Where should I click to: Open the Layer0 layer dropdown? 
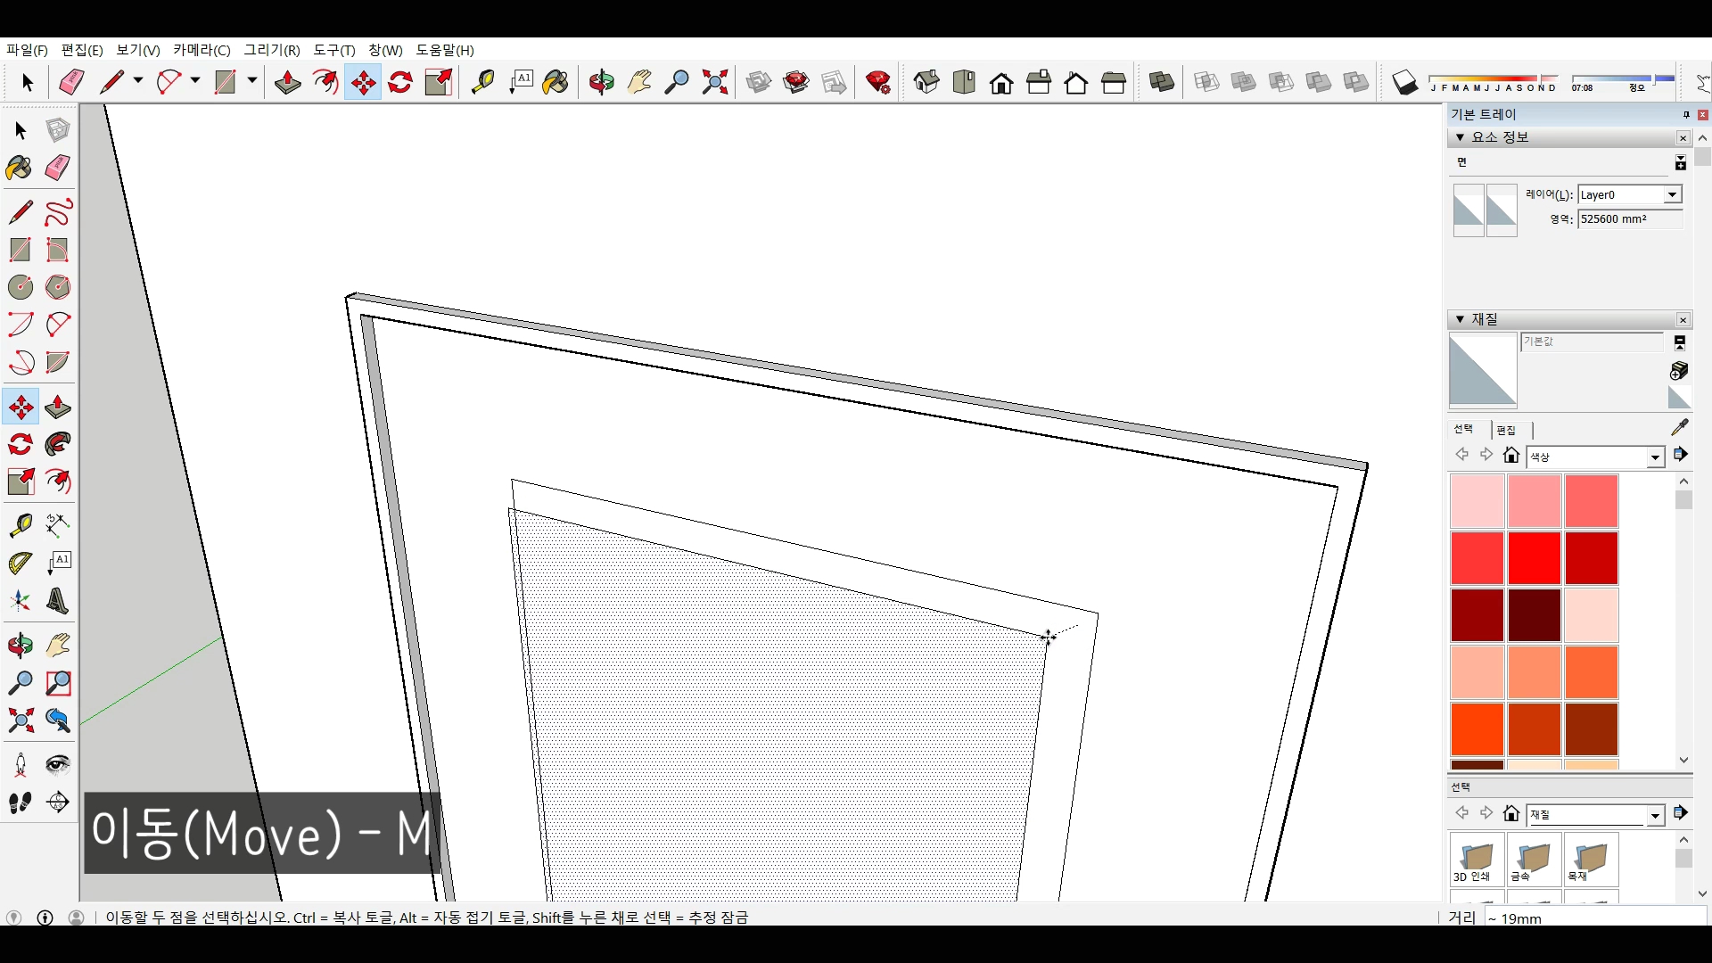coord(1672,194)
